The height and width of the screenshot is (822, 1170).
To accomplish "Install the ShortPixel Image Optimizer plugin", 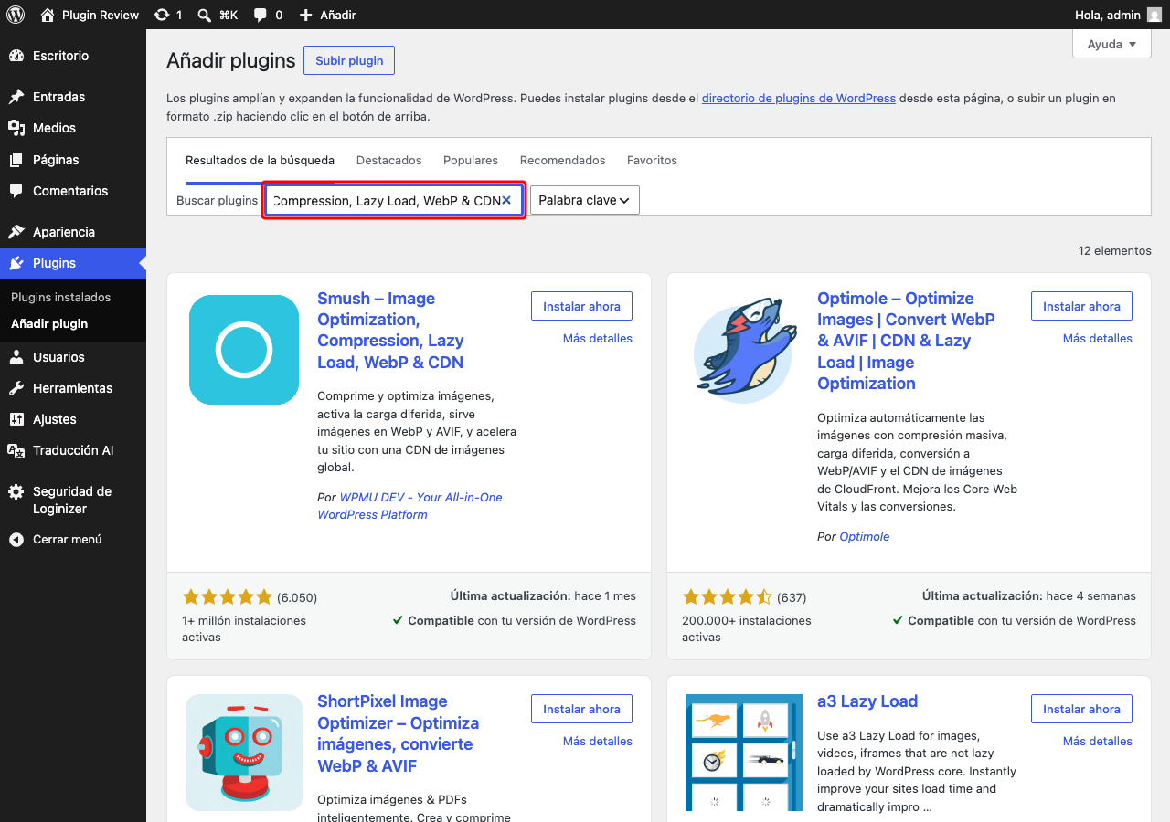I will click(x=581, y=710).
